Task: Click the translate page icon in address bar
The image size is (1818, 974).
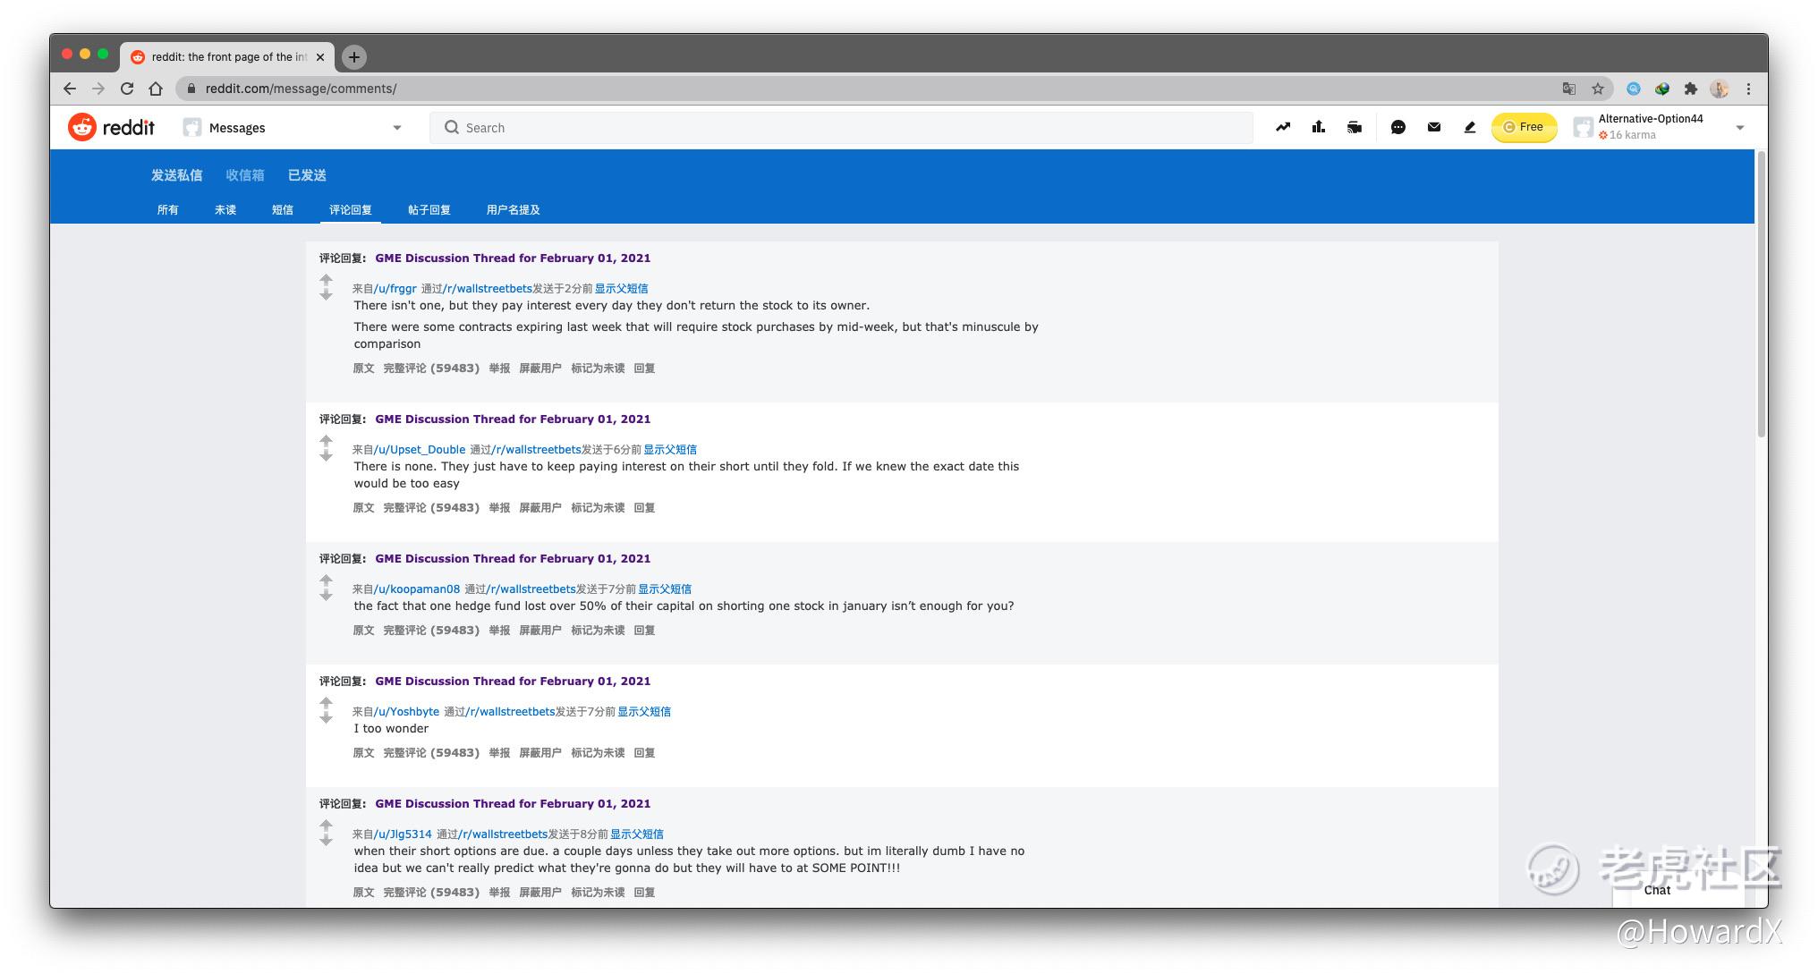Action: point(1569,89)
